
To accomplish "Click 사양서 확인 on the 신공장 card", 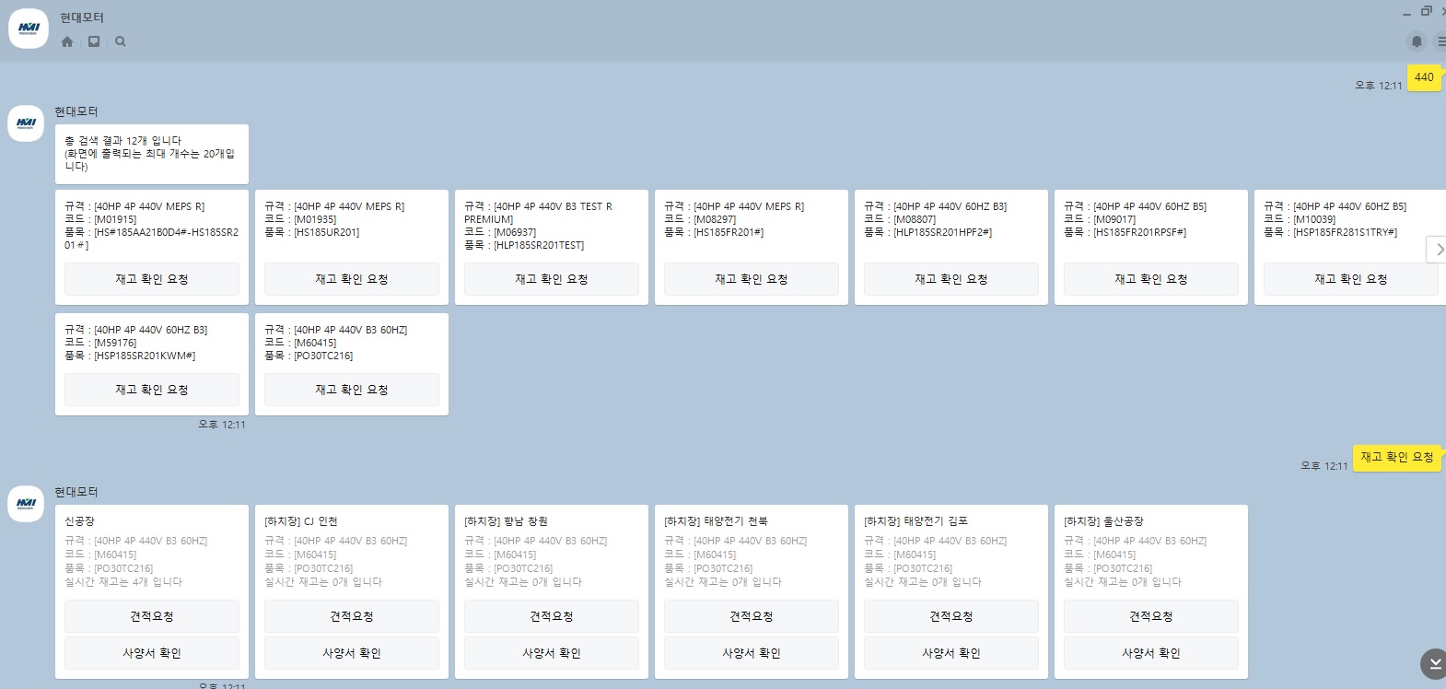I will [152, 653].
